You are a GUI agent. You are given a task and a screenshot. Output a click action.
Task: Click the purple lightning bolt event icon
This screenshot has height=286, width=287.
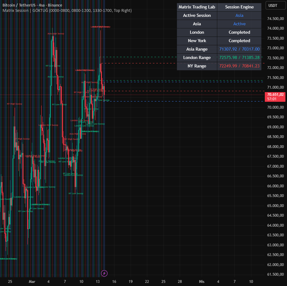click(x=104, y=274)
